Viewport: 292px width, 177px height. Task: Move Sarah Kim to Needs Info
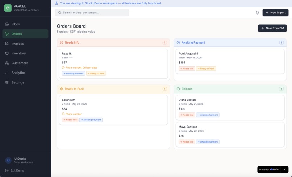click(x=70, y=120)
